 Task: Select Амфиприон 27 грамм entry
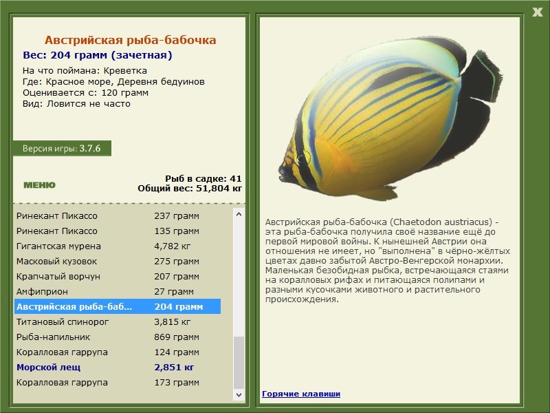(118, 291)
